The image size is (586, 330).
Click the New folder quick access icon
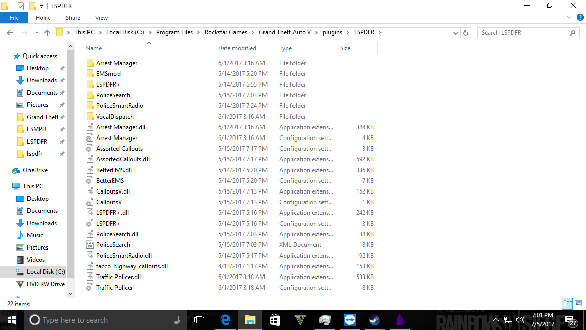tap(33, 6)
